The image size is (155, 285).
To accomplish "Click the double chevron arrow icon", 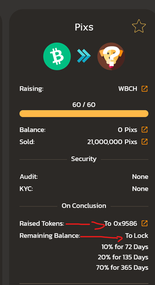I will coord(84,56).
